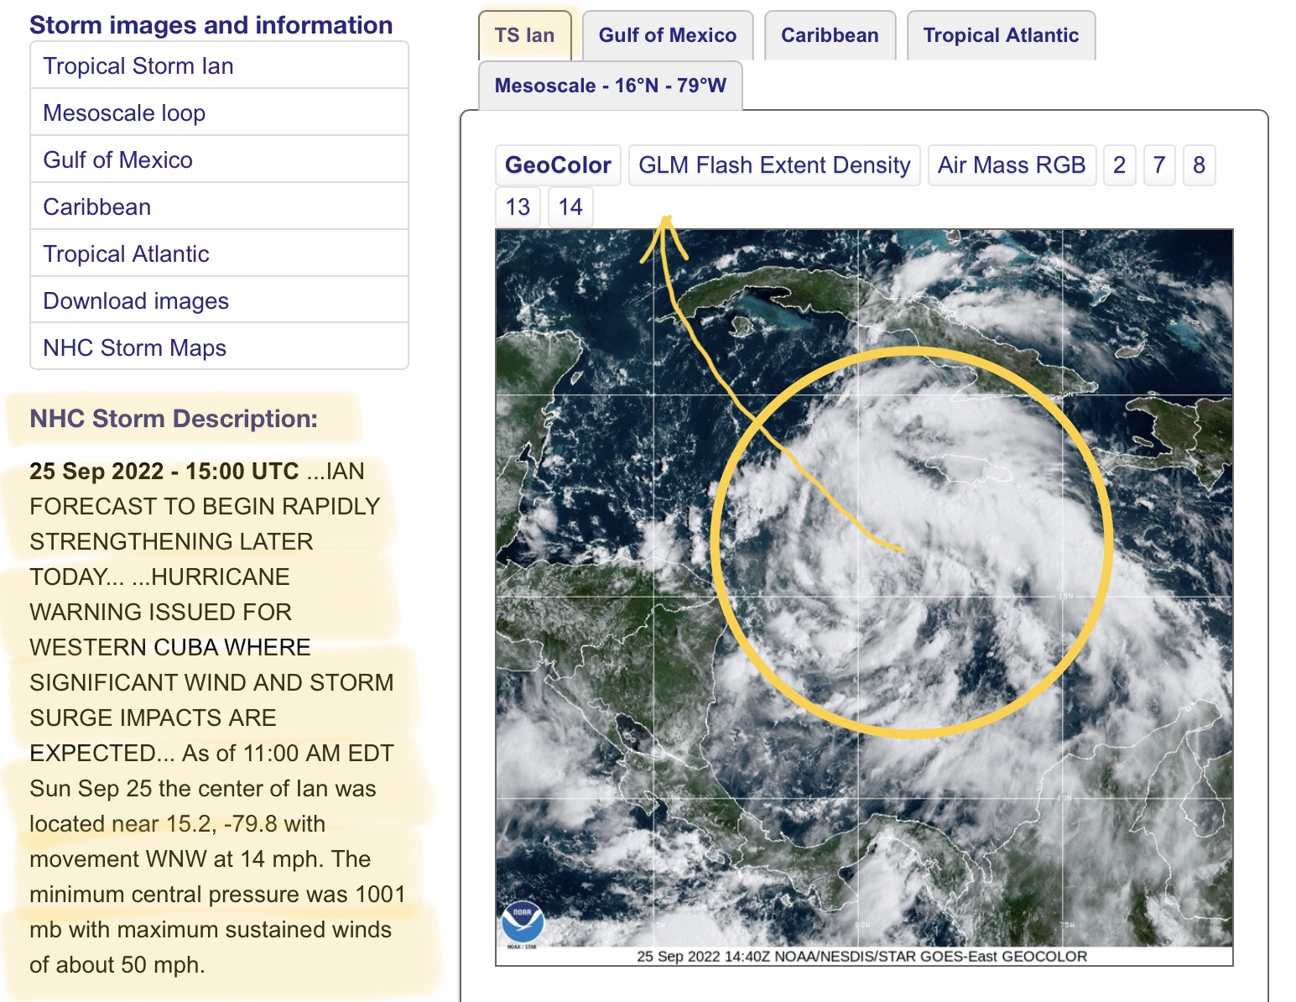
Task: Click the NHC Storm Description heading
Action: [174, 419]
